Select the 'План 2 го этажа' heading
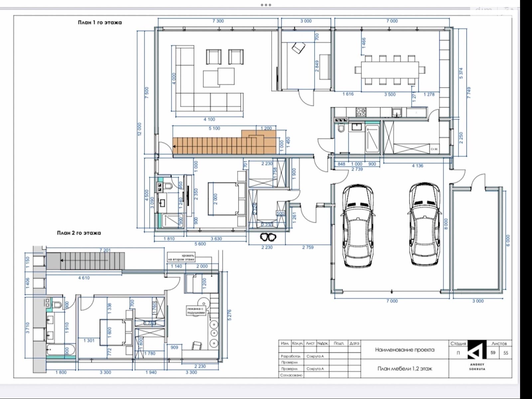This screenshot has height=399, width=532. click(79, 233)
